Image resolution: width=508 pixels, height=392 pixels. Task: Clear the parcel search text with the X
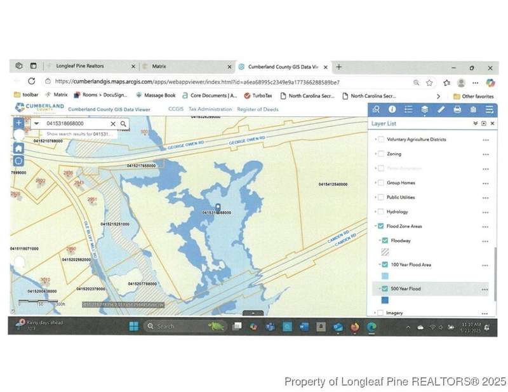coord(112,124)
